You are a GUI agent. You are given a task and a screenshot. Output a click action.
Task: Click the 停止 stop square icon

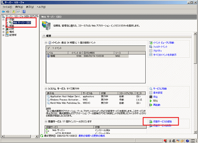click(151, 97)
